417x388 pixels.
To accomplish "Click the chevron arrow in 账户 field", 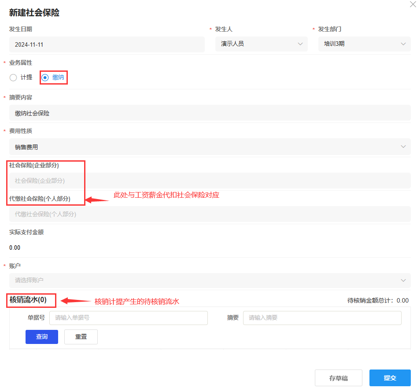I will click(403, 280).
